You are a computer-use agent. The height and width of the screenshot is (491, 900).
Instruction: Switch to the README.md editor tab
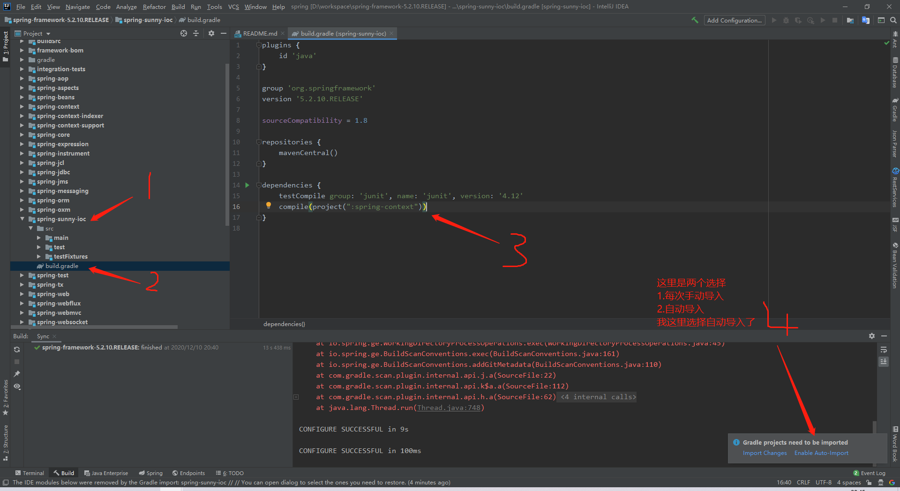pos(259,33)
